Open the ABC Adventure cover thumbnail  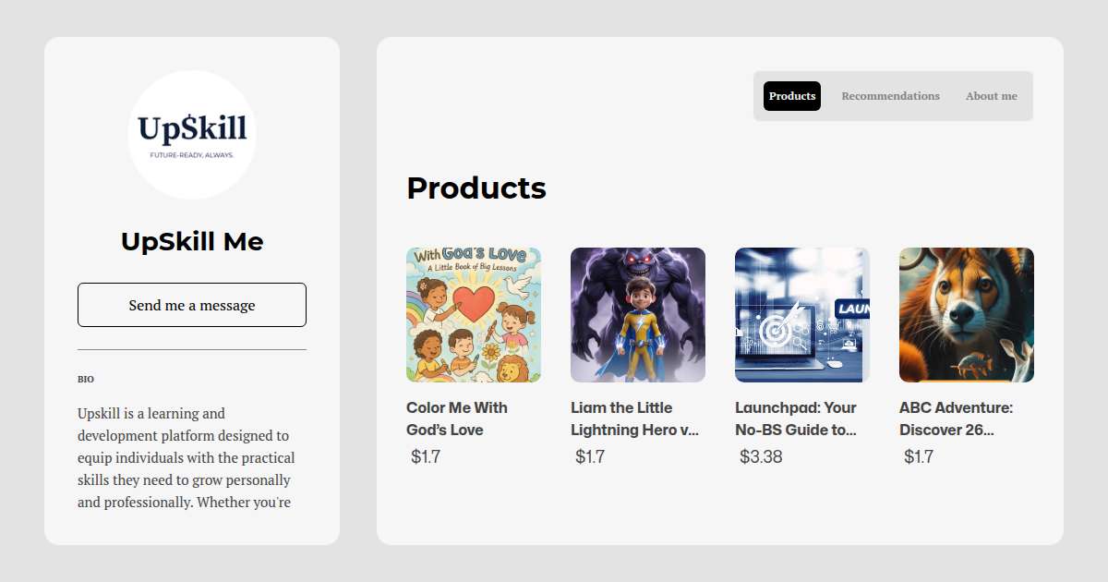pyautogui.click(x=967, y=315)
